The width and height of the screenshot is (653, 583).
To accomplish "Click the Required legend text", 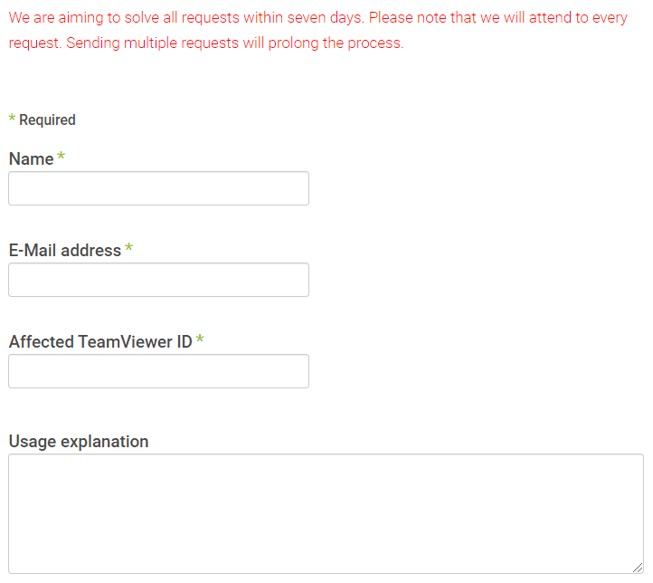I will (47, 120).
